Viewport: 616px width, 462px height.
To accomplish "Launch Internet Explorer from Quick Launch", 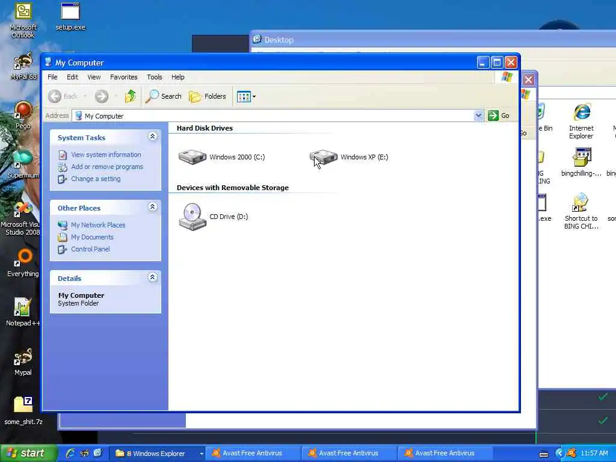I will click(x=70, y=454).
